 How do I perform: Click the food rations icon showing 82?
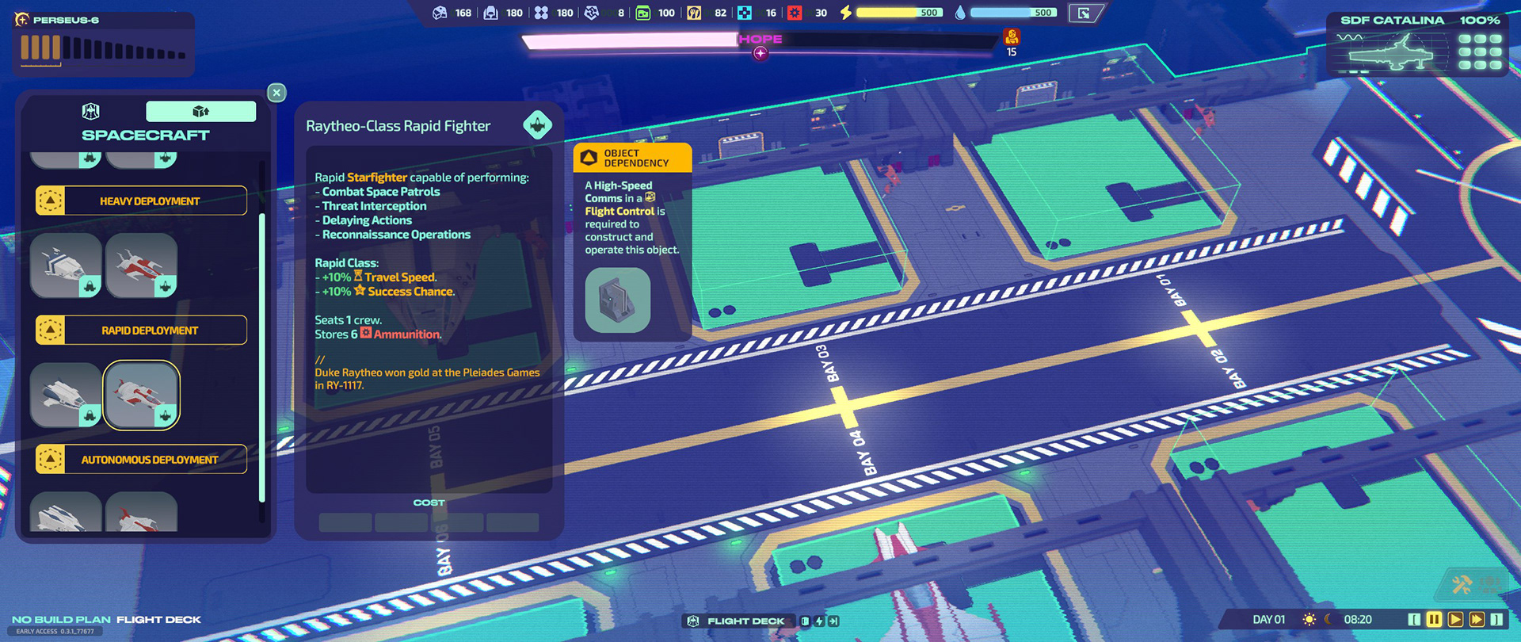pos(694,13)
